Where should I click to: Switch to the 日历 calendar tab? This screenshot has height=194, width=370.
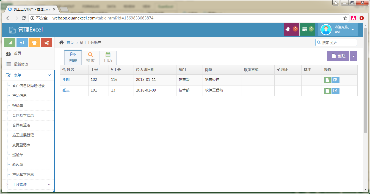tap(108, 58)
